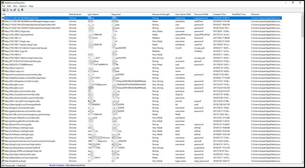Screen dimensions: 305x168
Task: Select the http://bbs1.story520.com/register.php row
Action: click(141, 101)
